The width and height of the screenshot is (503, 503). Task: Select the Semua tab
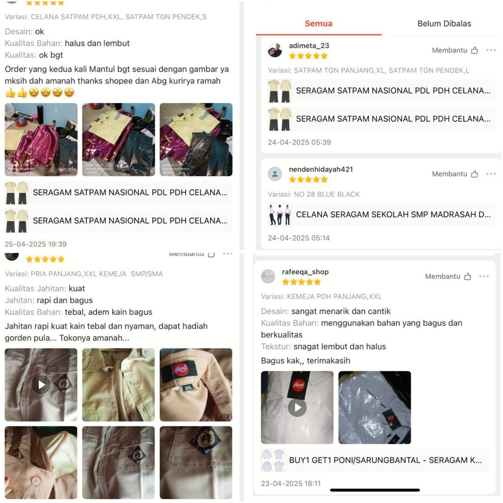click(x=318, y=24)
